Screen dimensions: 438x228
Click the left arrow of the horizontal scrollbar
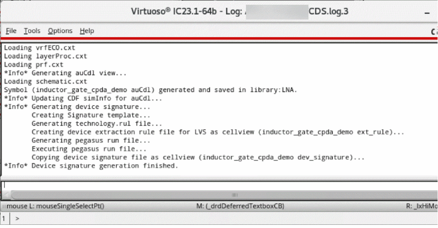coord(5,194)
